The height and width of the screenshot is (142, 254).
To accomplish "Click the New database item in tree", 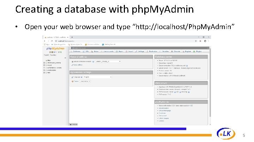I will click(x=49, y=60).
